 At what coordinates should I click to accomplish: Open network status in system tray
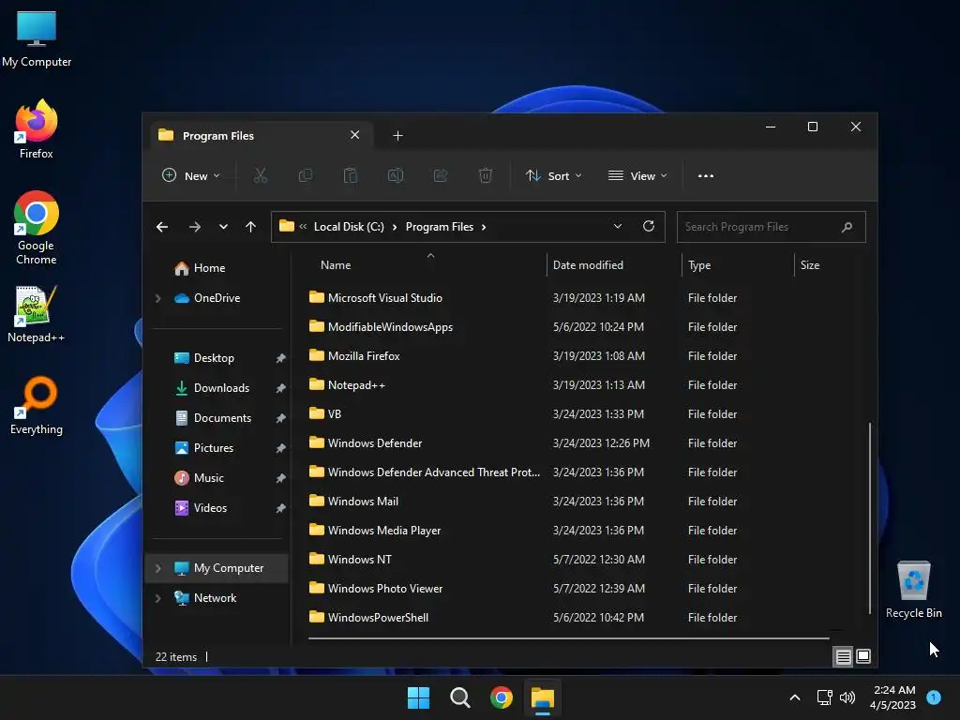tap(825, 697)
